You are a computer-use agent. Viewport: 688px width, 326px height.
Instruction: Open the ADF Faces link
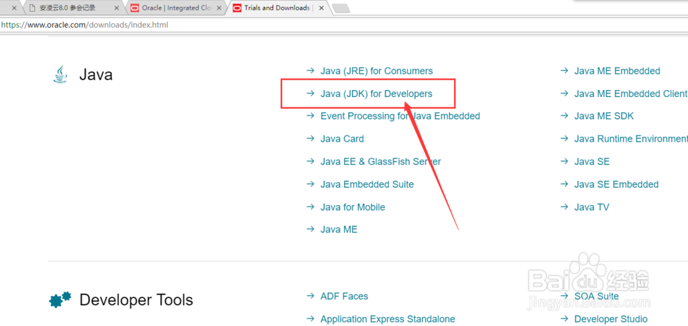[344, 296]
